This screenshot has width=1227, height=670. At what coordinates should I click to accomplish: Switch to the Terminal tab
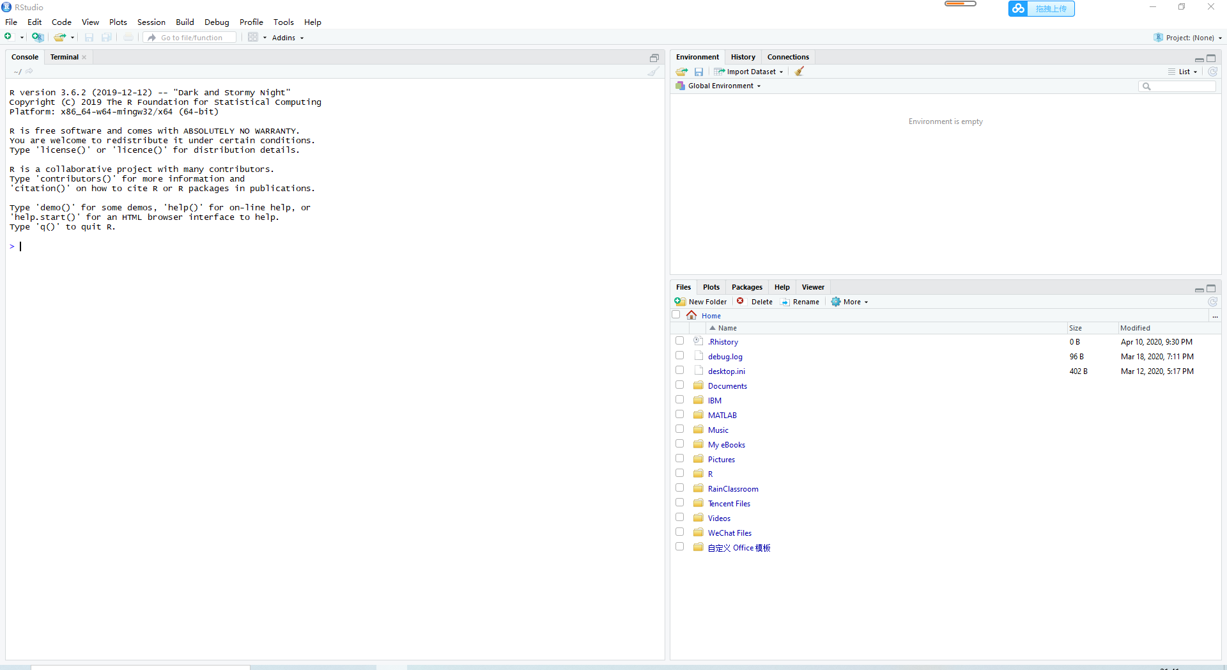pos(65,57)
